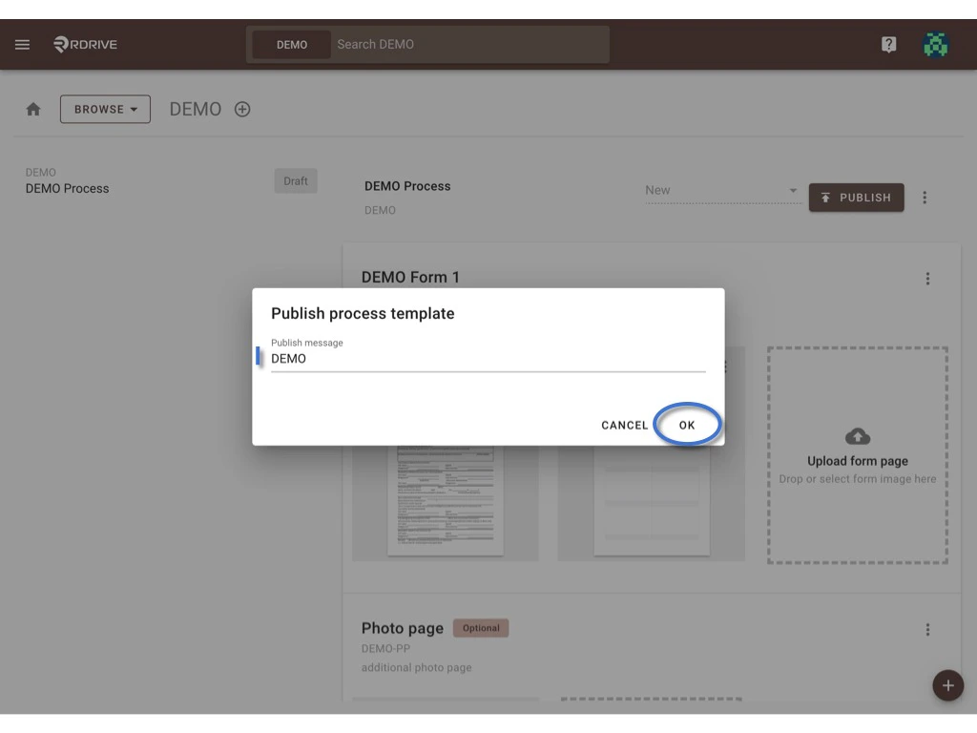Click the Draft status badge
This screenshot has width=977, height=733.
pyautogui.click(x=296, y=180)
